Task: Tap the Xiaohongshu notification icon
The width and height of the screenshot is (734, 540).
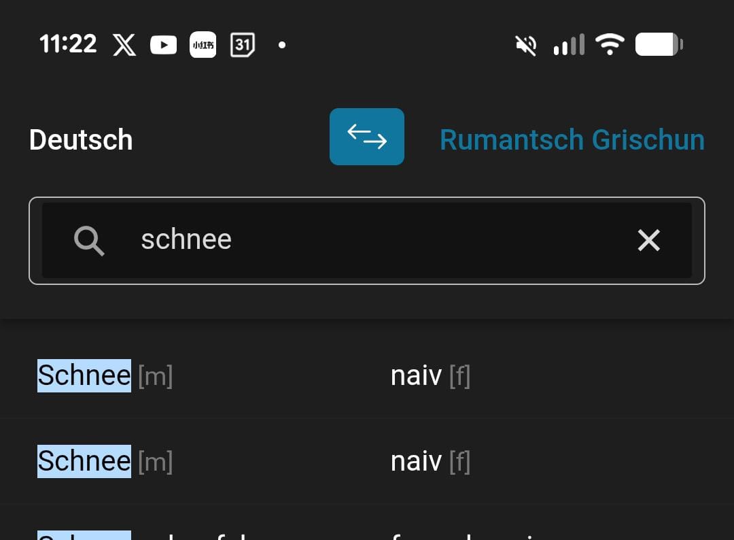Action: click(x=203, y=46)
